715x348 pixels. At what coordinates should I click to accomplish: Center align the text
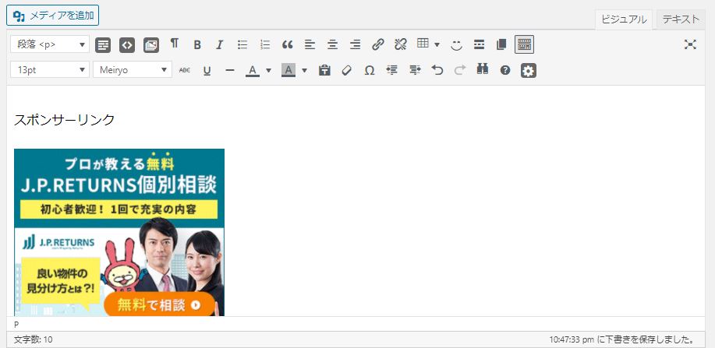(x=333, y=44)
